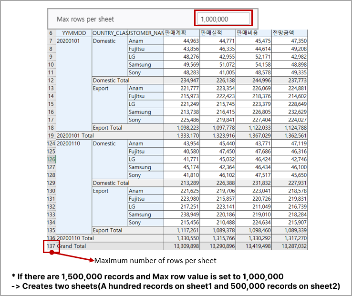The image size is (352, 296).
Task: Click the Grand Total row label
Action: (110, 246)
